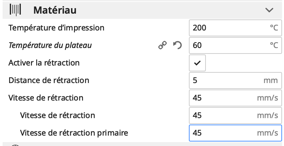Collapse the Matériau section with the chevron

click(269, 10)
